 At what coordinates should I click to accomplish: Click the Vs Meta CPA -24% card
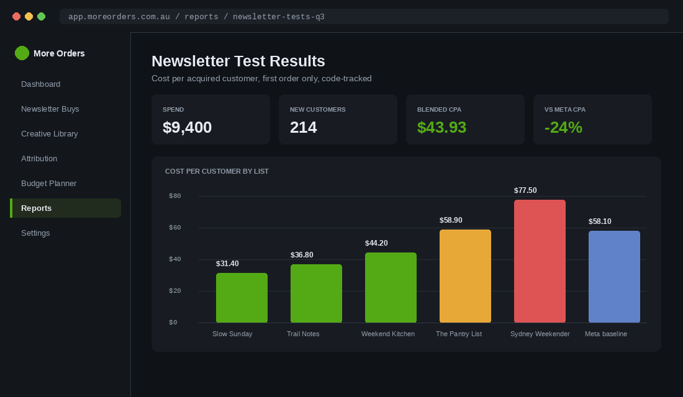[x=592, y=119]
